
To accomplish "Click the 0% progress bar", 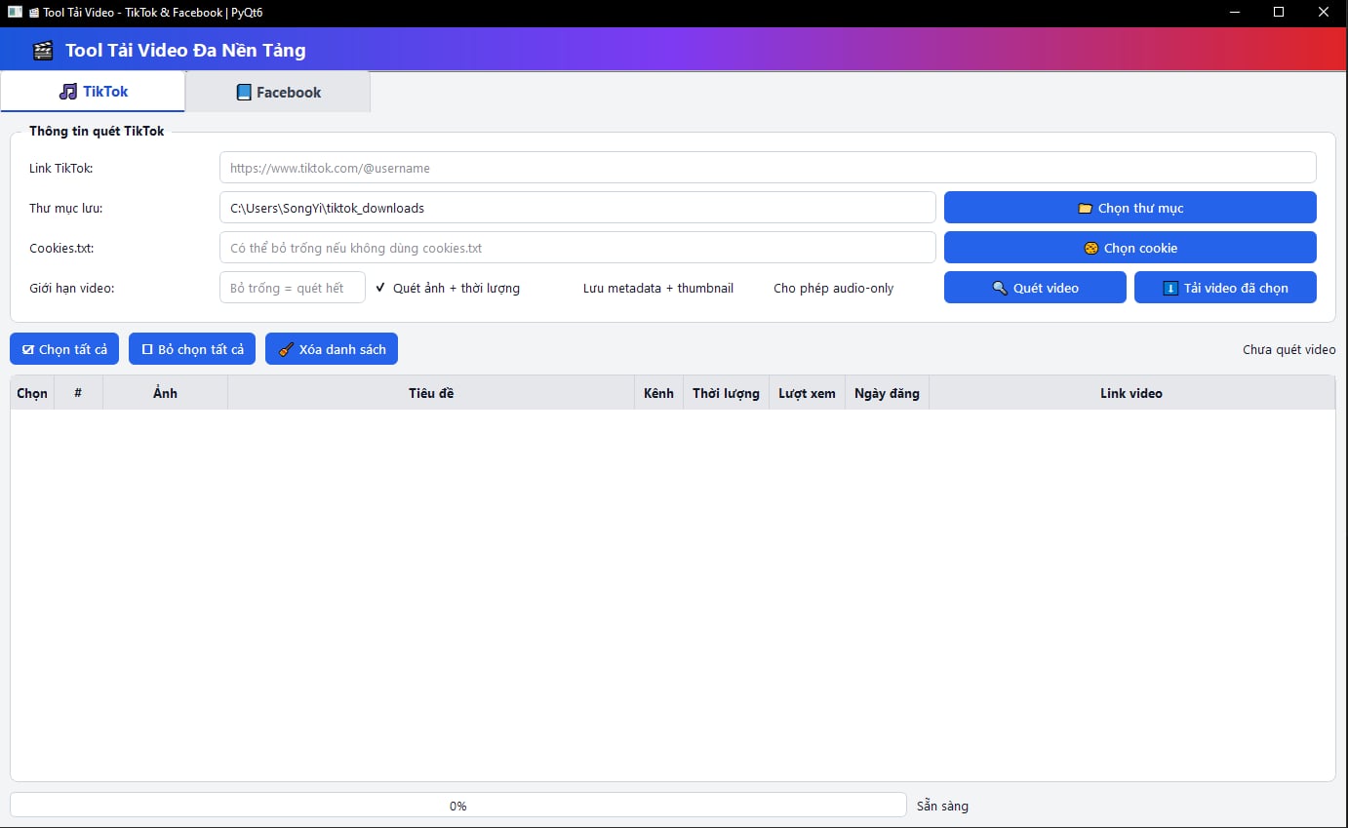I will coord(458,806).
